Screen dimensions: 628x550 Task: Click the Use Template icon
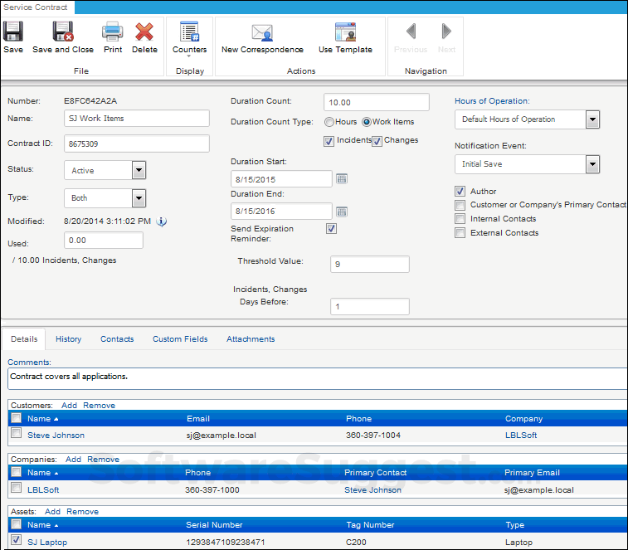tap(345, 34)
